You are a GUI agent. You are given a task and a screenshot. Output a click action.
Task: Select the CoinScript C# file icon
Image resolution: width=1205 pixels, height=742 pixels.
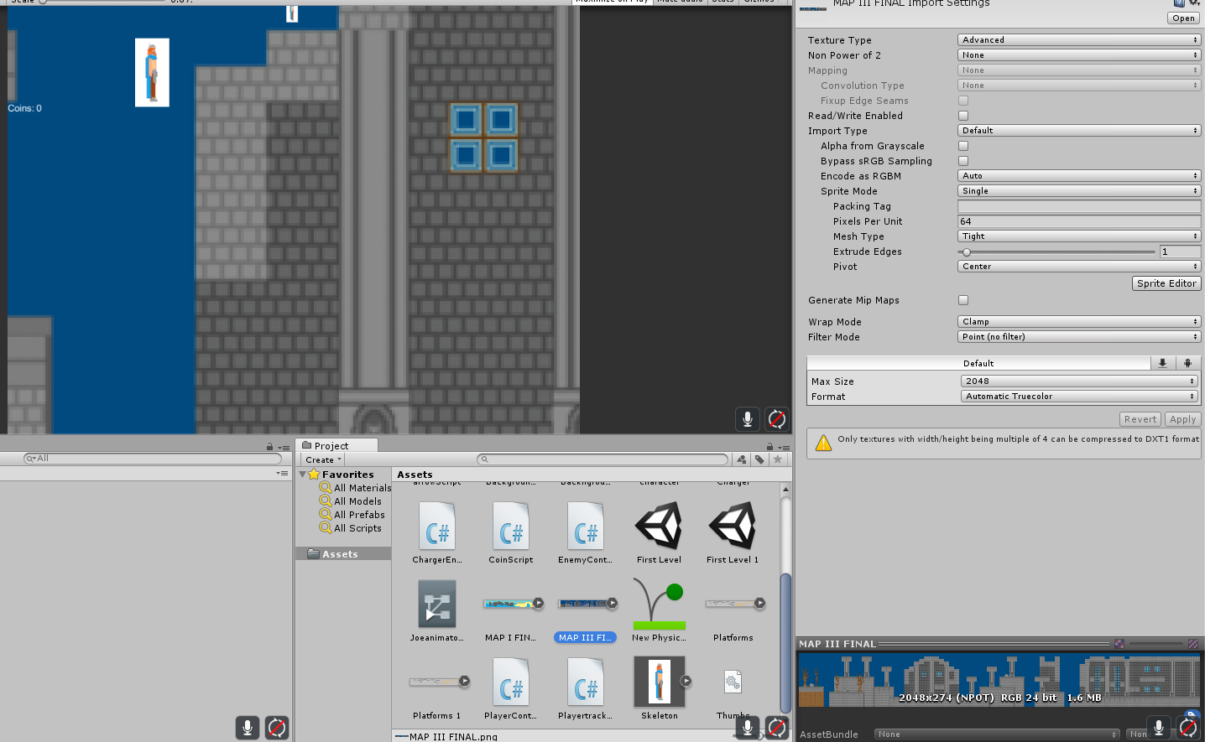(511, 527)
